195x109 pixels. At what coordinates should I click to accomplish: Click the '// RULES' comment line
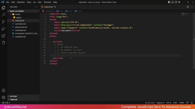coord(58,45)
